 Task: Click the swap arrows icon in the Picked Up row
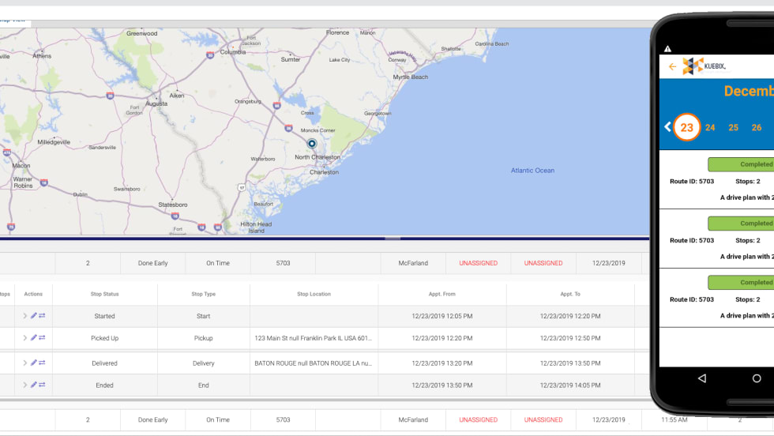pyautogui.click(x=42, y=338)
